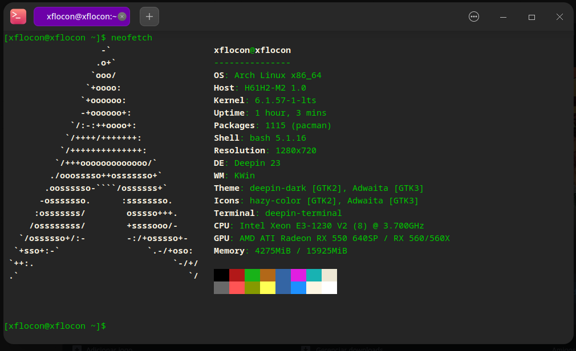Click the 'deepin-terminal' terminal value

(x=303, y=213)
